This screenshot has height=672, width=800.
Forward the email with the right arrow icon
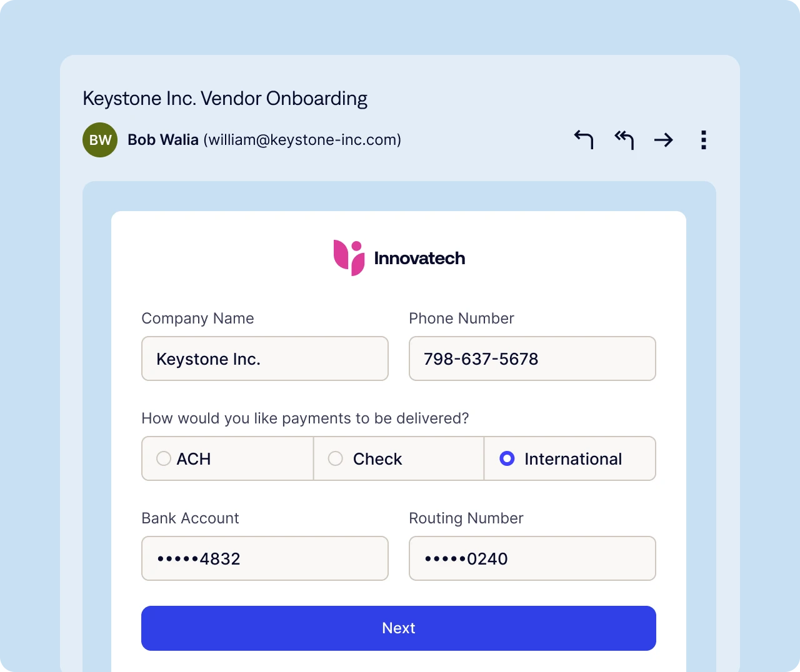pyautogui.click(x=664, y=140)
